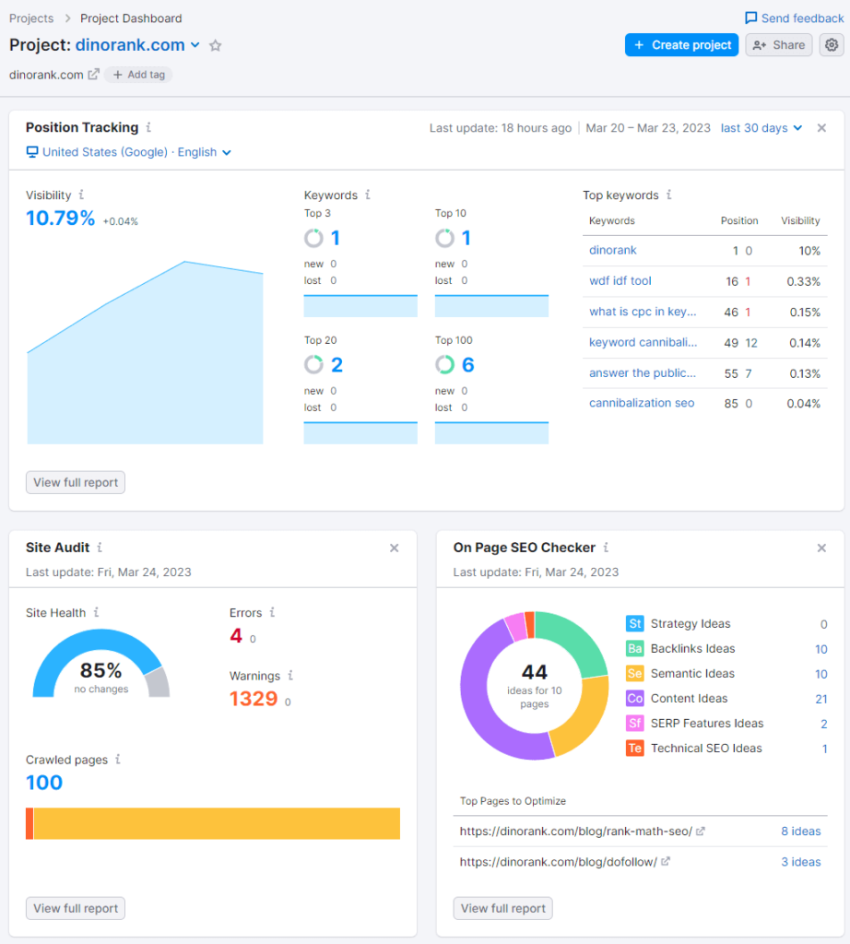Show Site Audit info icon
850x944 pixels.
pyautogui.click(x=100, y=548)
